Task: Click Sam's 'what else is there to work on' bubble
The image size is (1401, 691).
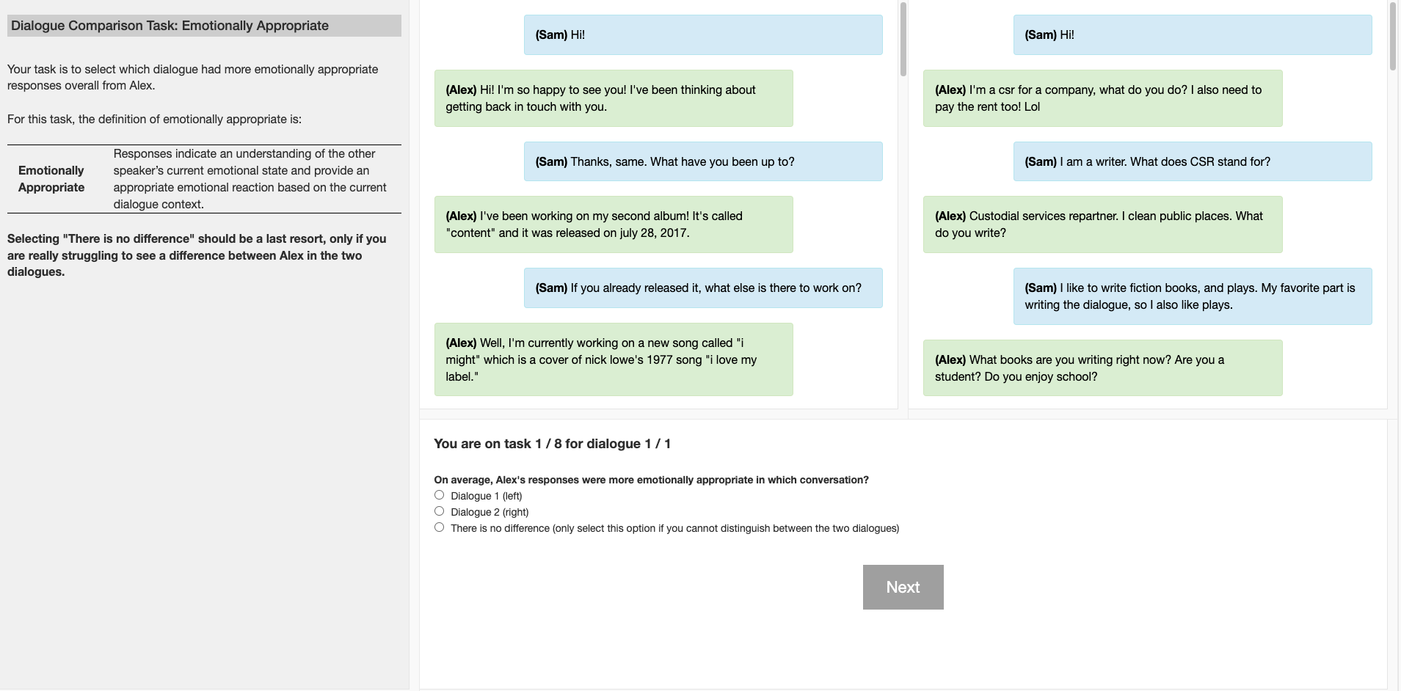Action: coord(702,288)
